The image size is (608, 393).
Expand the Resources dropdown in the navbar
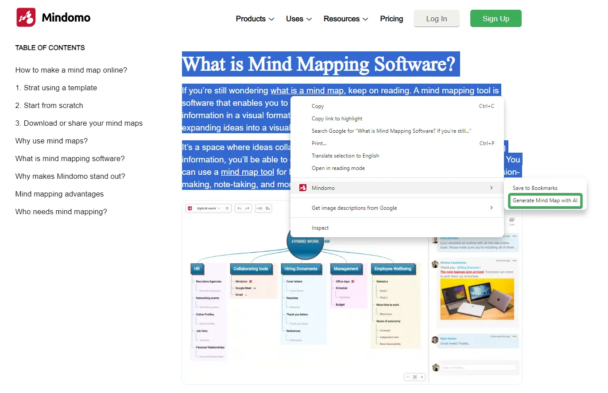tap(345, 19)
